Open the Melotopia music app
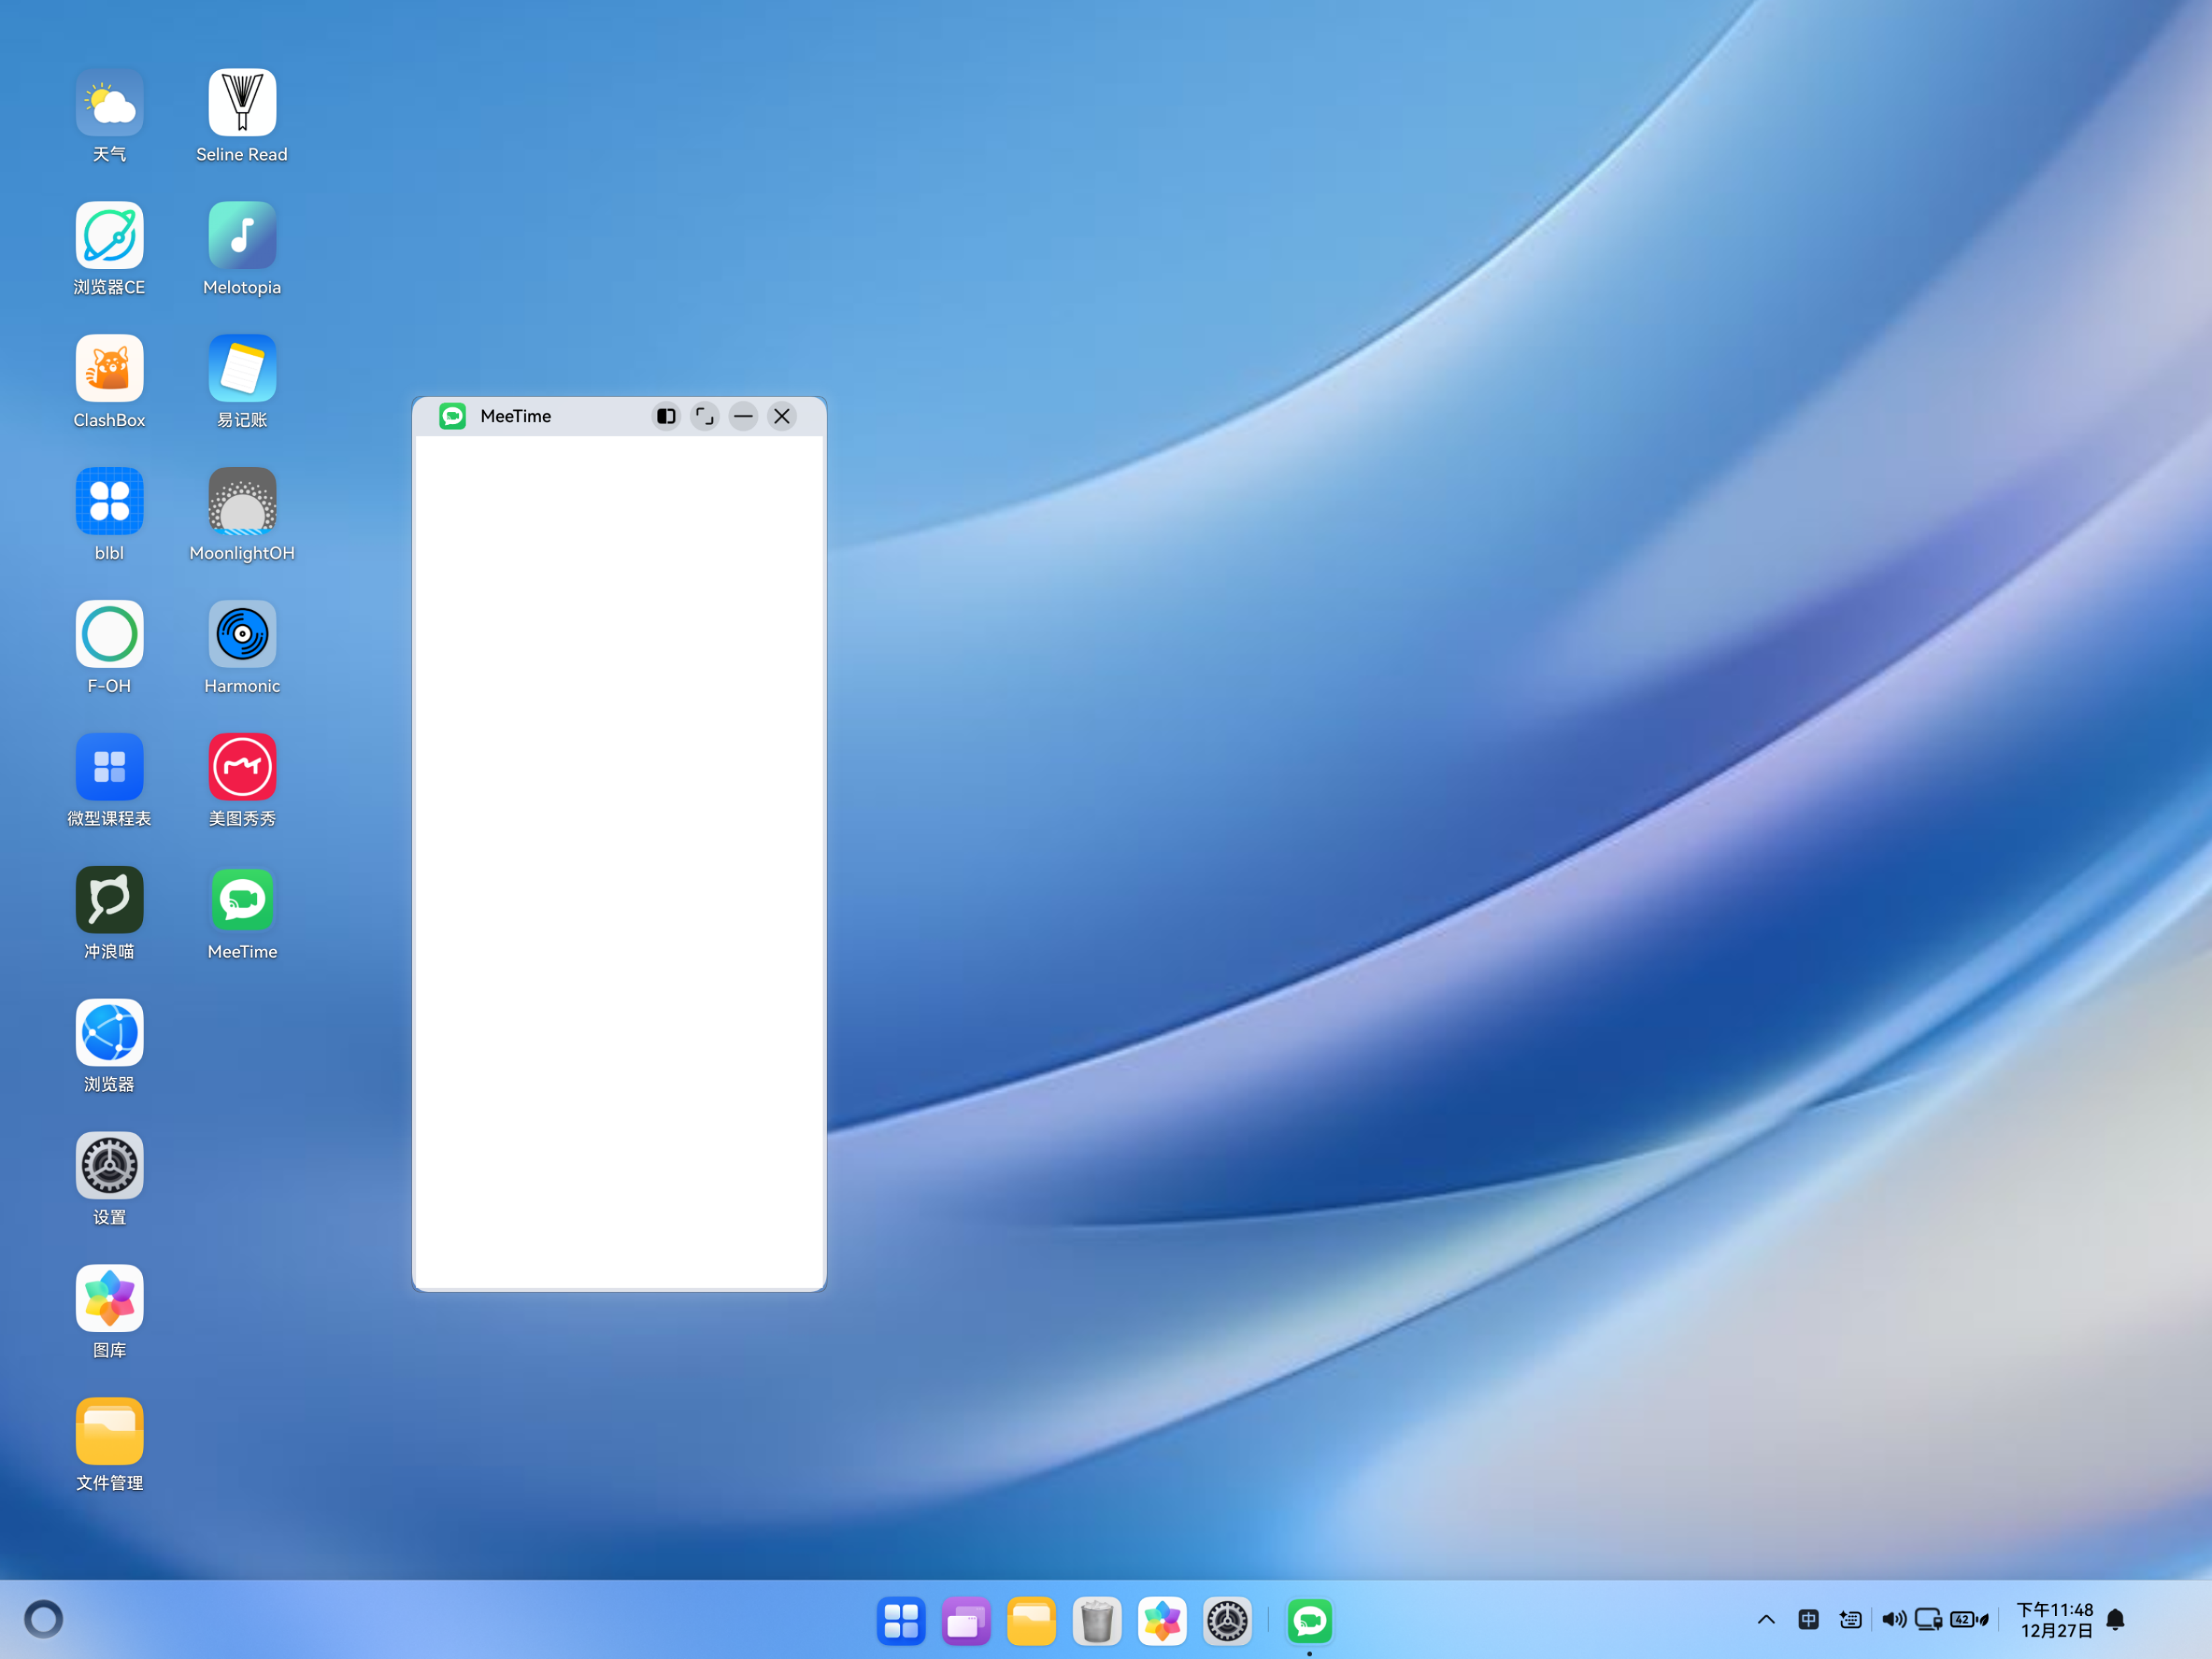The height and width of the screenshot is (1659, 2212). tap(242, 236)
